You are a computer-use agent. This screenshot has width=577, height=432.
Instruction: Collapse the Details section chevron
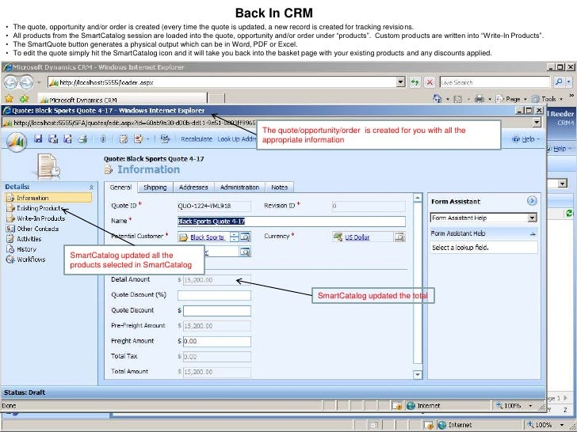(x=91, y=188)
